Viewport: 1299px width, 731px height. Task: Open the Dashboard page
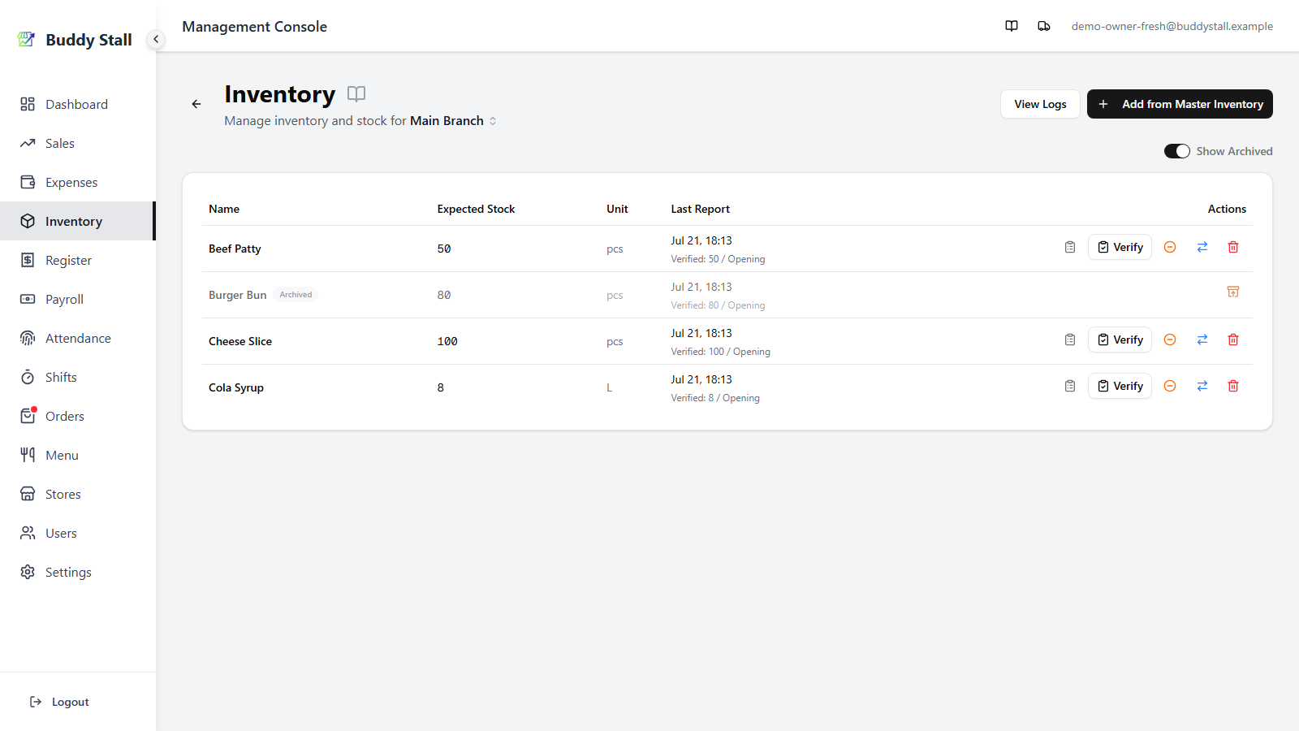tap(77, 104)
